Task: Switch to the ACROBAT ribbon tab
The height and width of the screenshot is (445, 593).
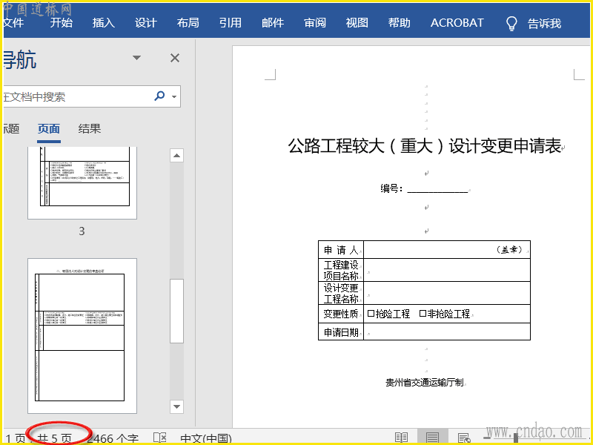Action: [x=457, y=23]
